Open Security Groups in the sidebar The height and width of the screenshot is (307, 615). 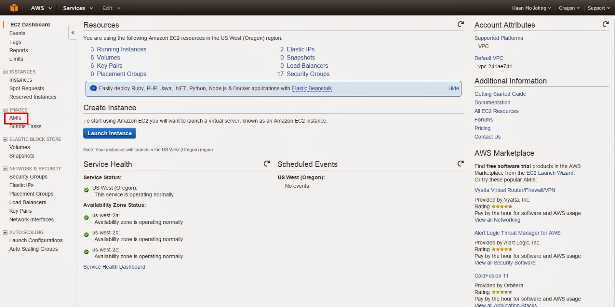(x=28, y=177)
